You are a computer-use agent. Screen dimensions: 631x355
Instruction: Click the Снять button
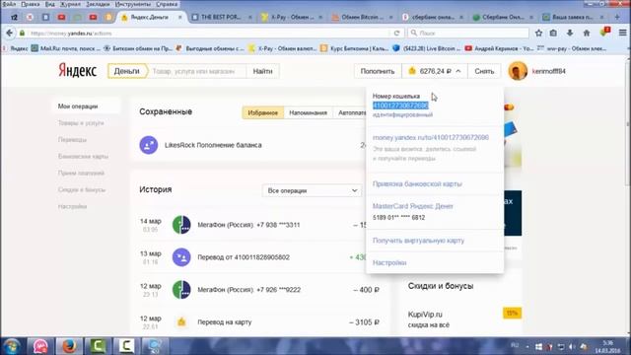[x=484, y=71]
